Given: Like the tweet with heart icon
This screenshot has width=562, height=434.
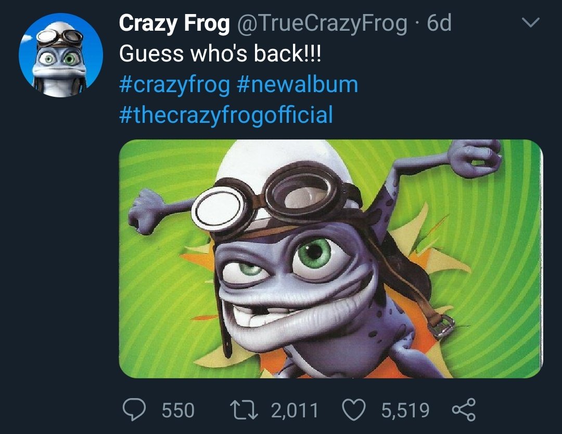Looking at the screenshot, I should 354,410.
